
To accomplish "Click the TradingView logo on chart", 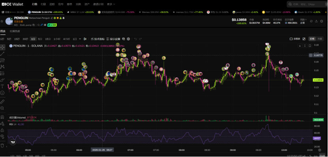I will click(x=13, y=142).
